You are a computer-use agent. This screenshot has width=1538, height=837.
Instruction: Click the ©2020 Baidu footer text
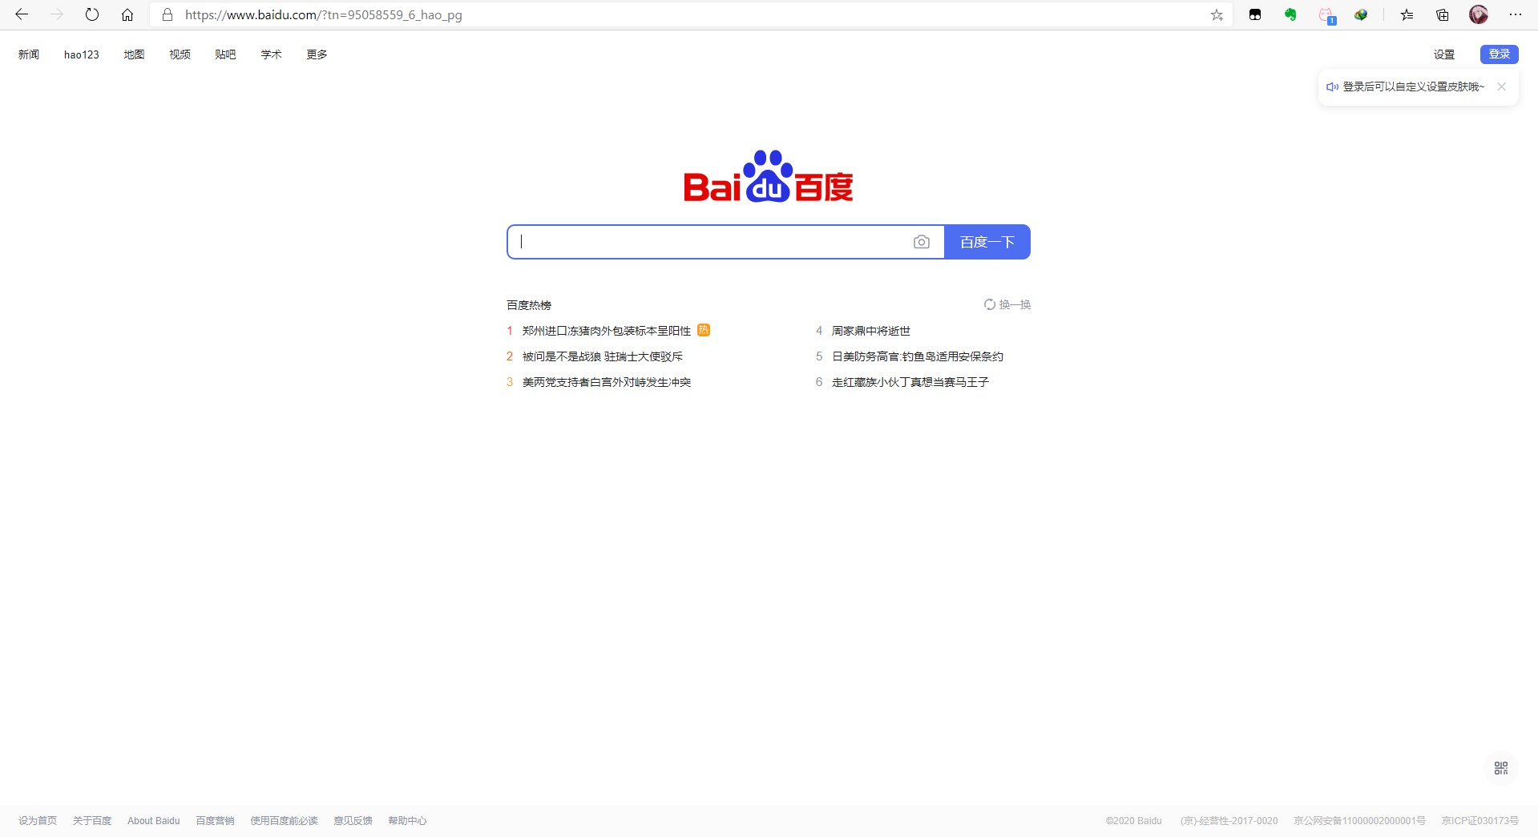pos(1134,821)
